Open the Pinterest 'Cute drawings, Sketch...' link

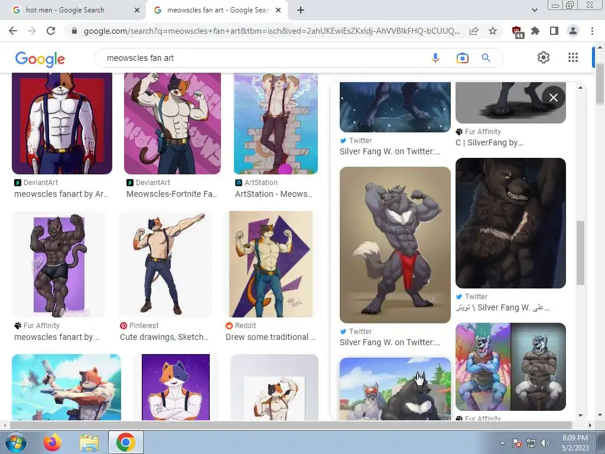164,337
